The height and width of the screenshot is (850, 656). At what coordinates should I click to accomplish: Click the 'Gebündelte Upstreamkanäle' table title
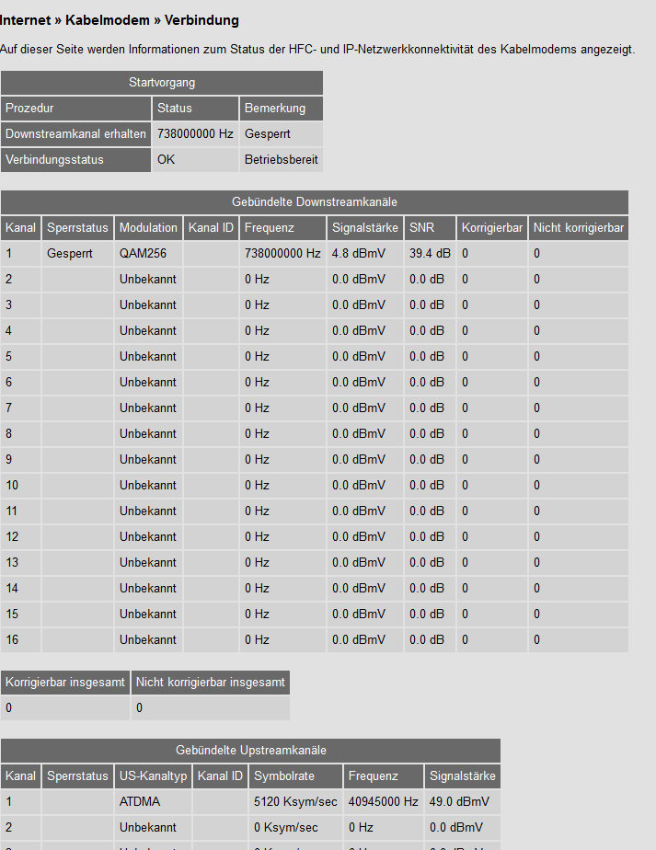click(250, 751)
